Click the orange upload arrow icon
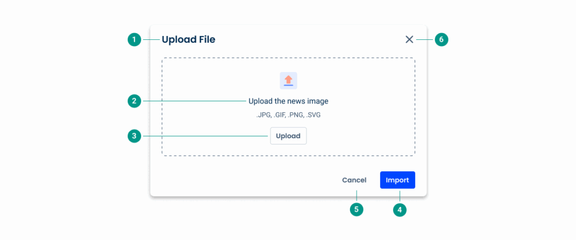576x240 pixels. tap(288, 80)
